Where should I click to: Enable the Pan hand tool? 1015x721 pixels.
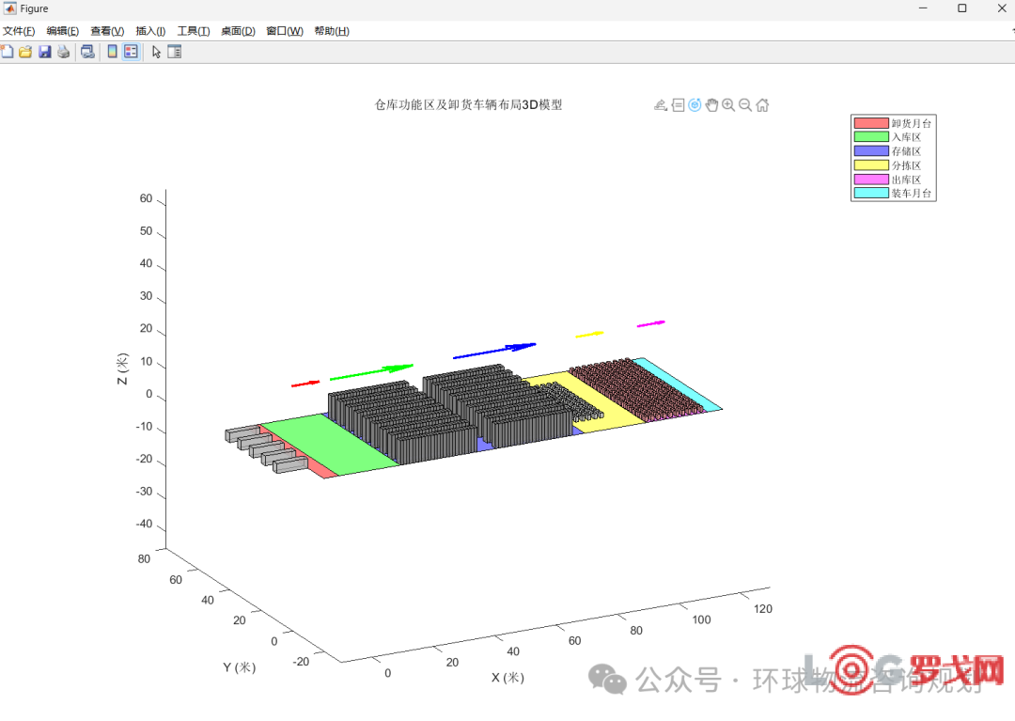point(711,105)
